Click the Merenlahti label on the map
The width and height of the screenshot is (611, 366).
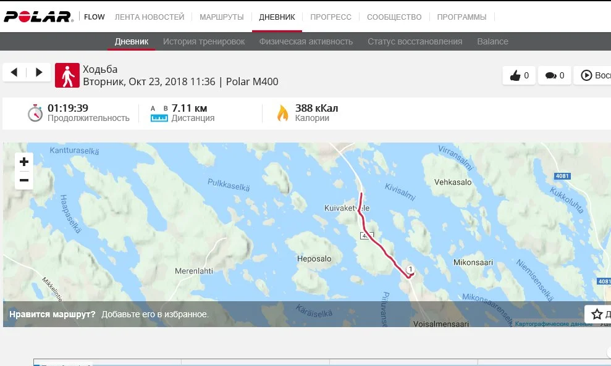(194, 270)
